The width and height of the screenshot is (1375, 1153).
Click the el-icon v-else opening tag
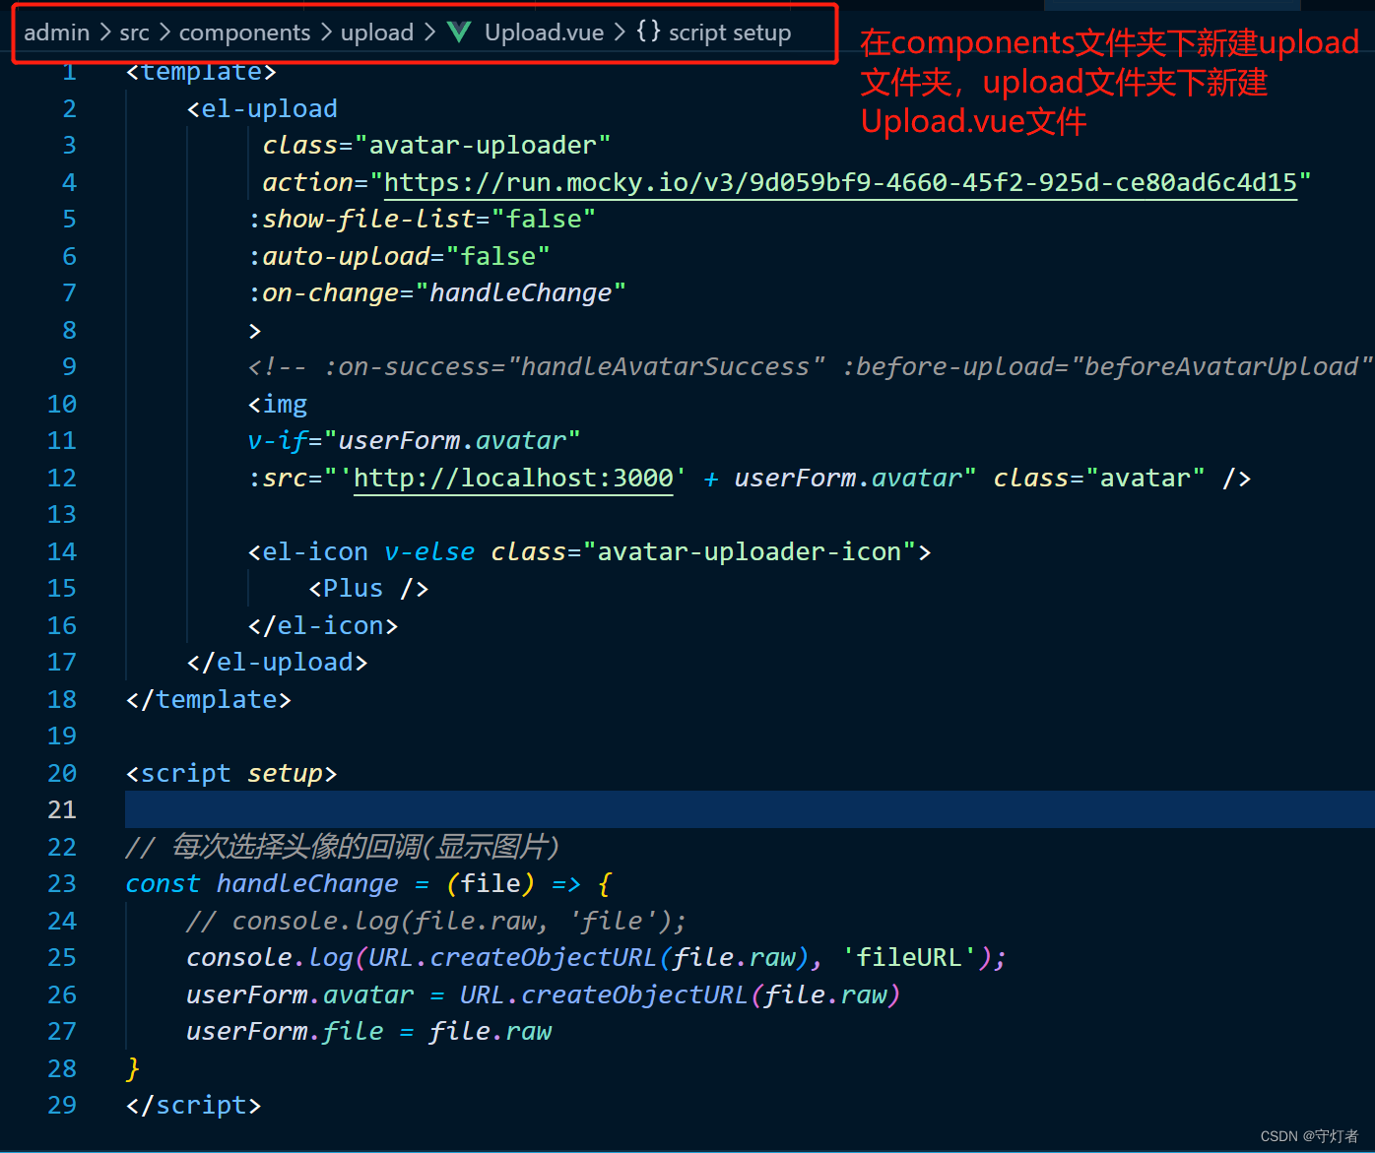click(x=589, y=551)
